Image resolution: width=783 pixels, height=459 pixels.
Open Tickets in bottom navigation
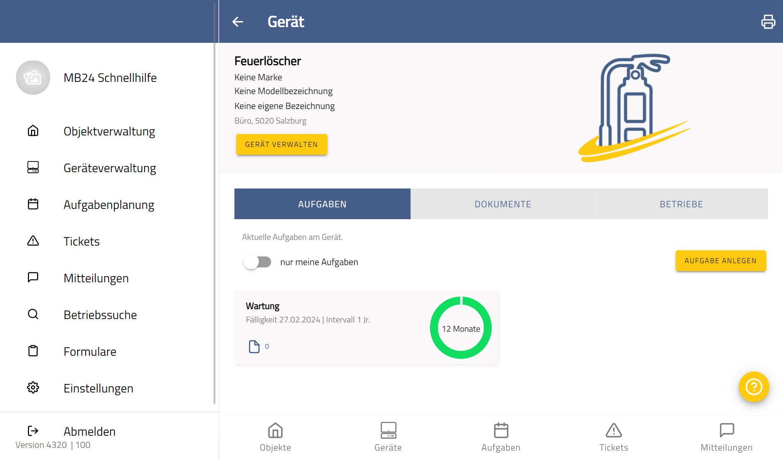(x=614, y=437)
